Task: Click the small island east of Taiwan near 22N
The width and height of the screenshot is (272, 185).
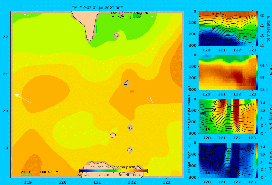Action: pos(116,35)
